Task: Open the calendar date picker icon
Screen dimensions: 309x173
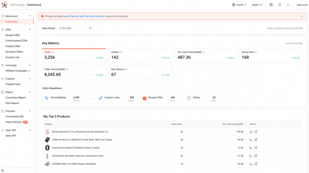Action: (91, 28)
